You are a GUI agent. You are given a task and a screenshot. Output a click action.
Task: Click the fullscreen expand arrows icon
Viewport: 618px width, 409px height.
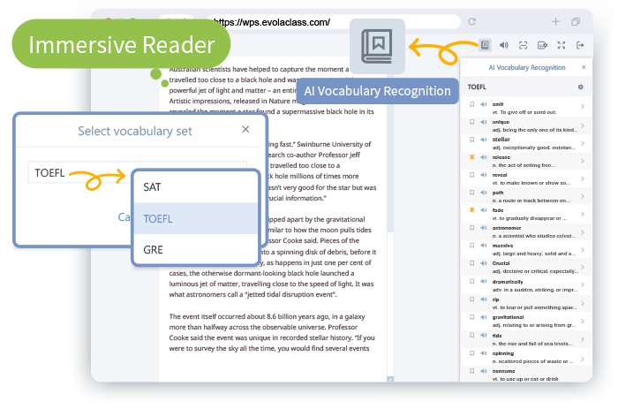[x=561, y=45]
